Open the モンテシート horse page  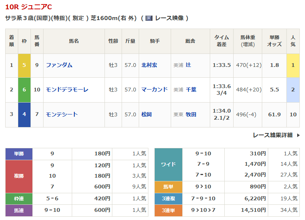pyautogui.click(x=62, y=114)
